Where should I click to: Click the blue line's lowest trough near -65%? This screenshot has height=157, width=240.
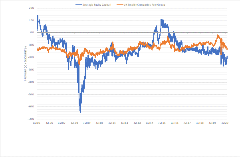click(x=81, y=112)
